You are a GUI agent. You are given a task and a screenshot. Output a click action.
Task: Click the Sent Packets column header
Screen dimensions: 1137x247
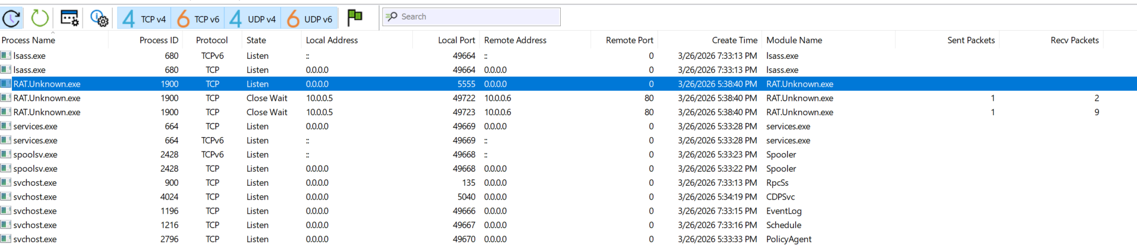971,40
